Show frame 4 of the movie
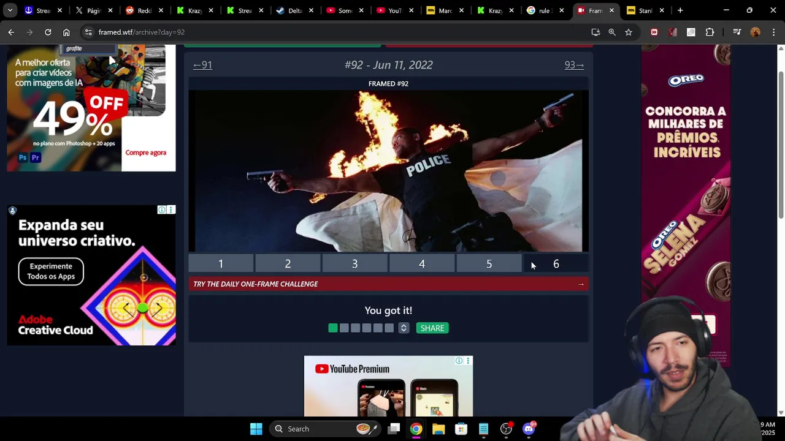 click(422, 263)
